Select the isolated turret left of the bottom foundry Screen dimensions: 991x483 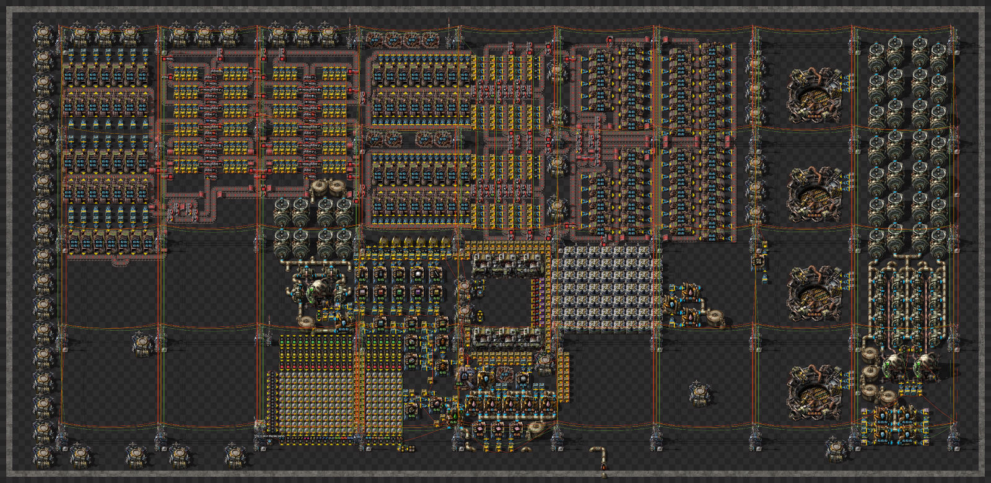coord(700,393)
